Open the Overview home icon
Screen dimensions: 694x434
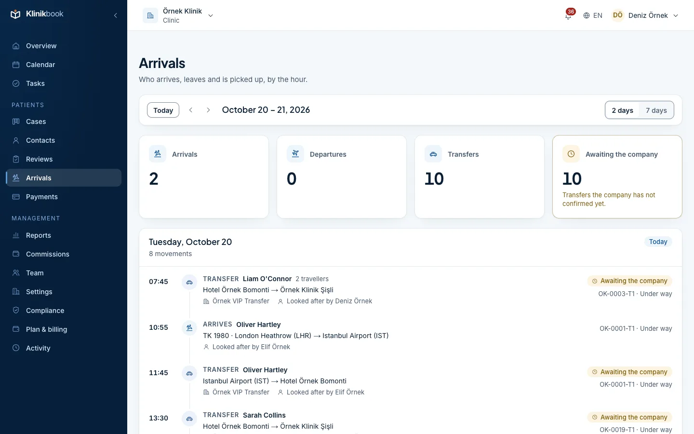(16, 46)
